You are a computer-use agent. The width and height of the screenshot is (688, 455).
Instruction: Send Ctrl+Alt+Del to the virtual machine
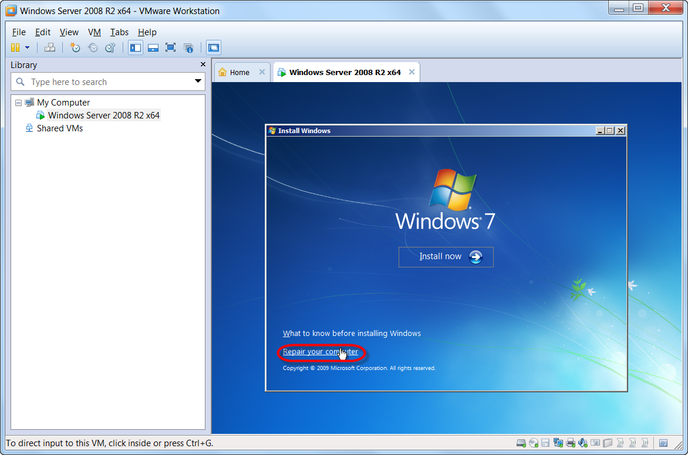click(x=50, y=47)
